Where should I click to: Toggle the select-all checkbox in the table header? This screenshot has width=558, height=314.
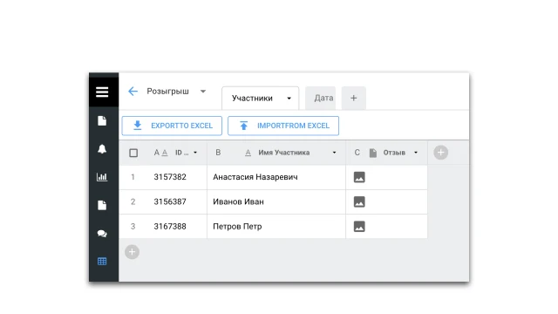tap(133, 153)
